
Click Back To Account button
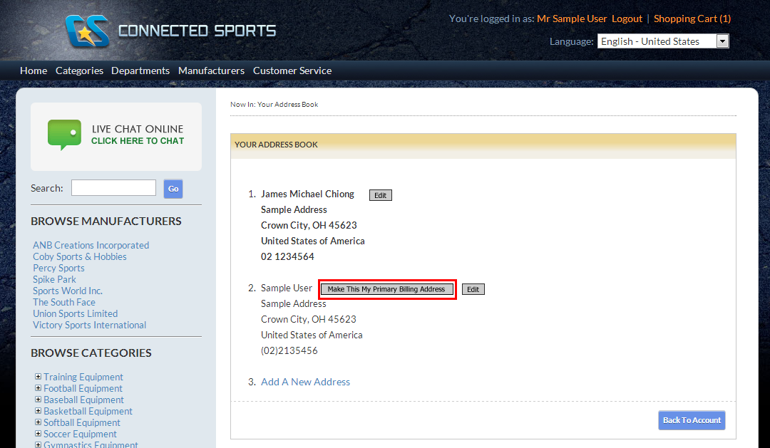(x=692, y=420)
